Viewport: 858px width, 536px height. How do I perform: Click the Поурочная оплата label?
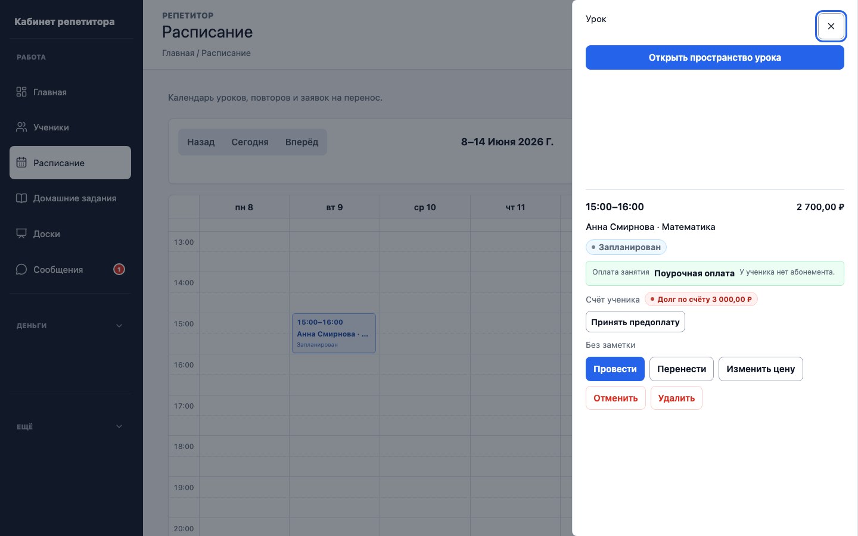coord(694,273)
